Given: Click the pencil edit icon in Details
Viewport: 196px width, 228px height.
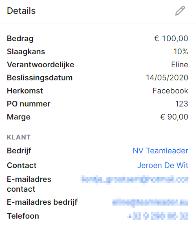Looking at the screenshot, I should (180, 11).
